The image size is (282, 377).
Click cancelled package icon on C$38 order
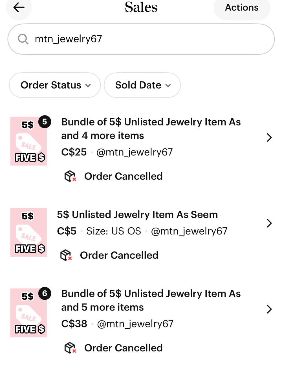tap(70, 348)
